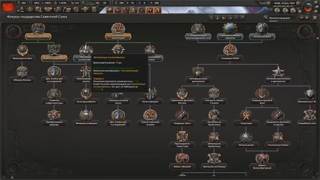Zoom out focus tree with minus button
Image resolution: width=320 pixels, height=180 pixels.
point(302,18)
